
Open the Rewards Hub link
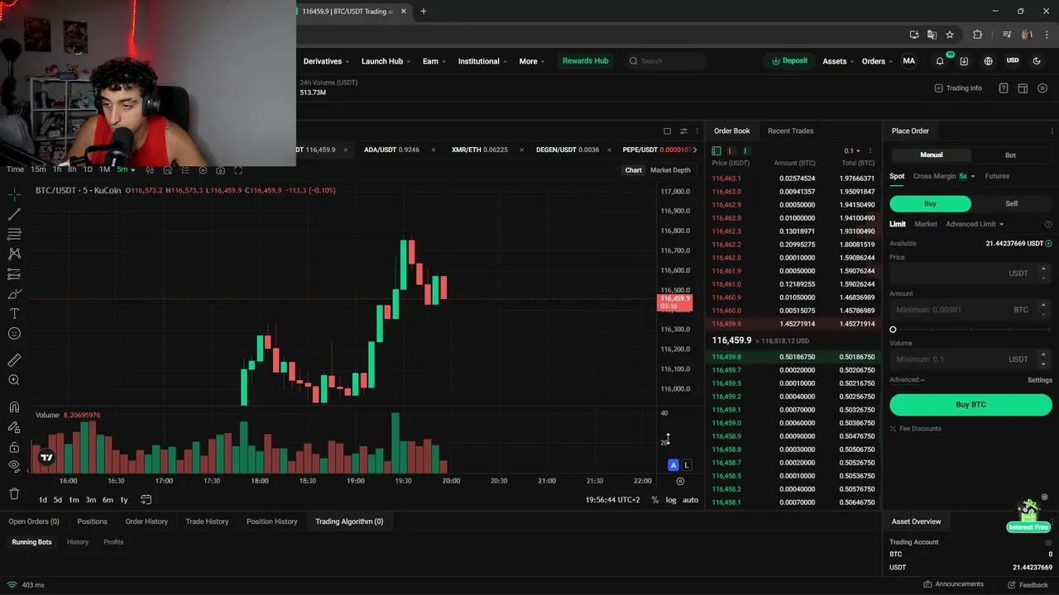coord(585,61)
